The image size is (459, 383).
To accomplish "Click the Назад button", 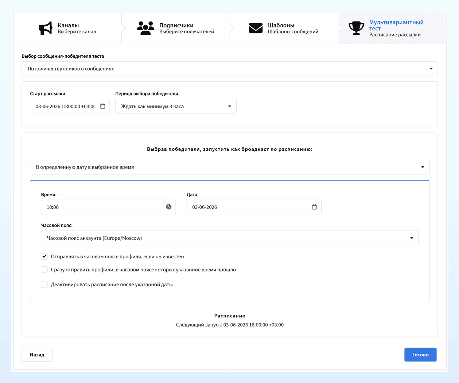I will pyautogui.click(x=37, y=355).
